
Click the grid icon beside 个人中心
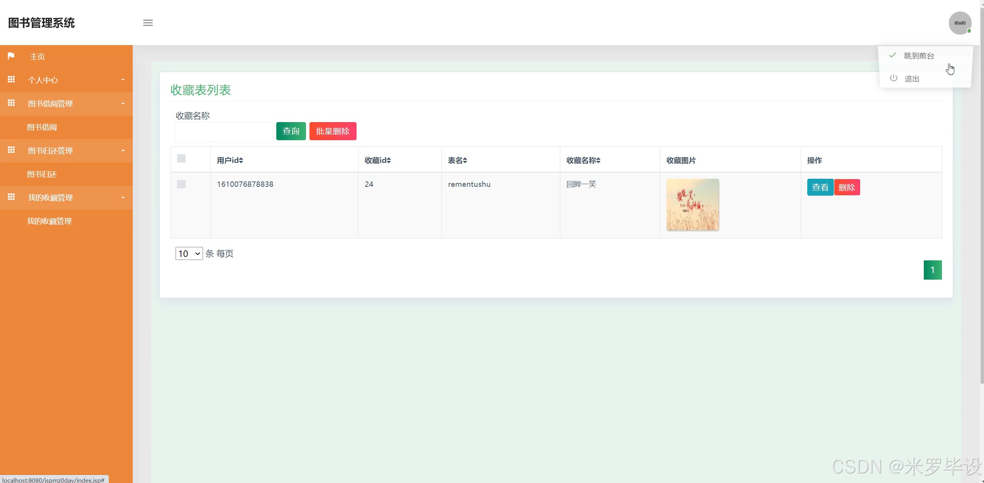coord(11,79)
